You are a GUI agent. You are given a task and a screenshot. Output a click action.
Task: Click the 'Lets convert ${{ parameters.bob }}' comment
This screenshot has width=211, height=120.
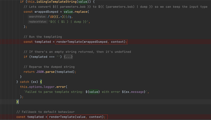pyautogui.click(x=115, y=7)
